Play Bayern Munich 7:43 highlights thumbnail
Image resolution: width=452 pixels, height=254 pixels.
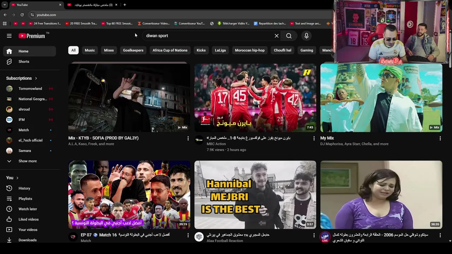pyautogui.click(x=255, y=98)
